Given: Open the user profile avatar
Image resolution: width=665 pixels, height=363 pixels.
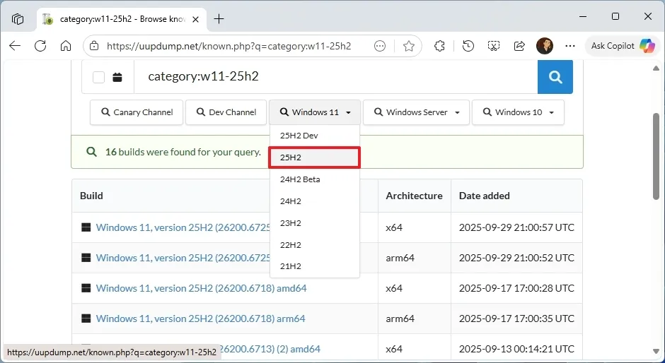Looking at the screenshot, I should [x=544, y=46].
